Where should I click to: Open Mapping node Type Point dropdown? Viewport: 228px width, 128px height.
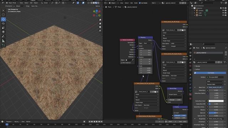(147, 43)
